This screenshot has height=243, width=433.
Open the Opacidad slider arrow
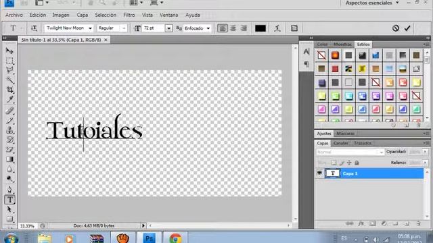(425, 152)
